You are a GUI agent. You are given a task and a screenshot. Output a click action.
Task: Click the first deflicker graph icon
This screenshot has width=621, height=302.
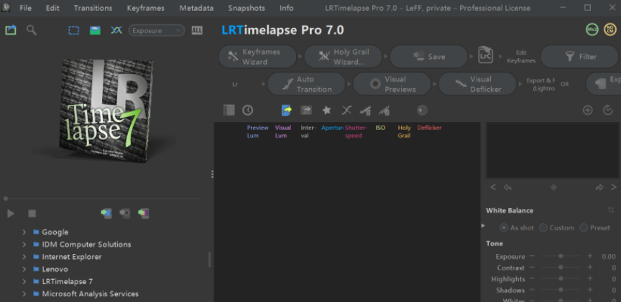click(x=365, y=110)
